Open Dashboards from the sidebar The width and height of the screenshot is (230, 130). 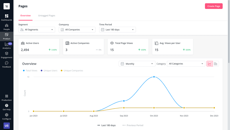click(7, 16)
